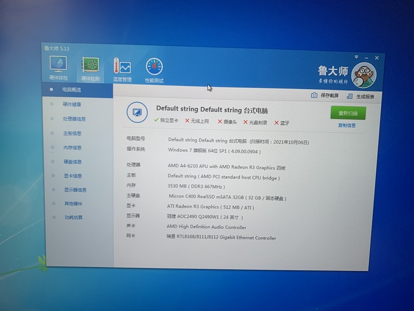The height and width of the screenshot is (311, 414).
Task: Close the 鲁大师 window
Action: (x=377, y=58)
